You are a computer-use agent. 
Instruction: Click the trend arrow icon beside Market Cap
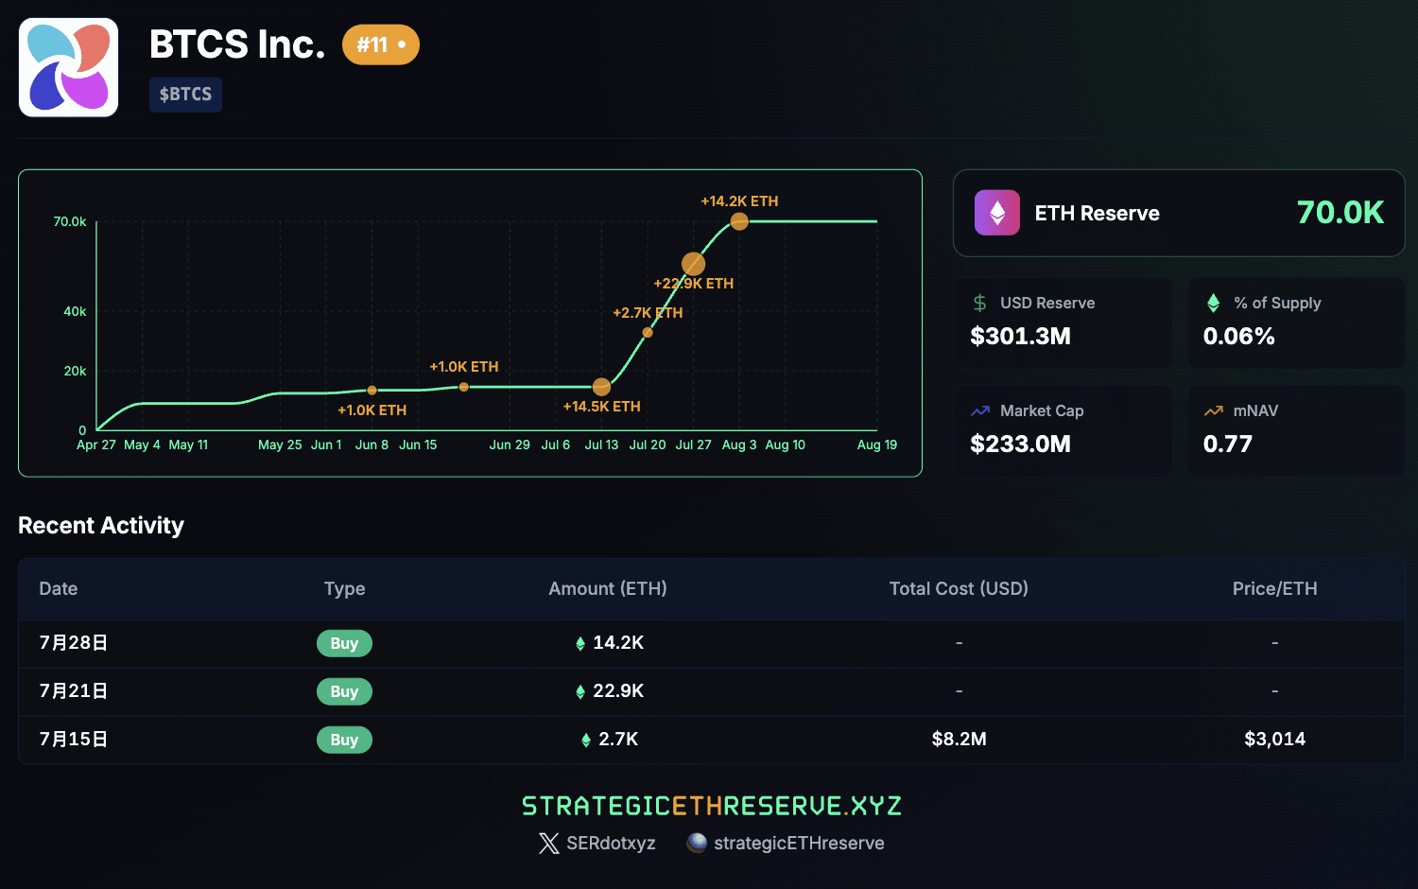click(x=980, y=410)
